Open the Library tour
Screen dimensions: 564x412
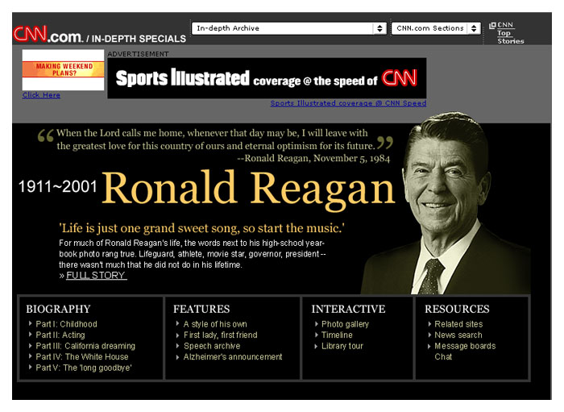342,346
